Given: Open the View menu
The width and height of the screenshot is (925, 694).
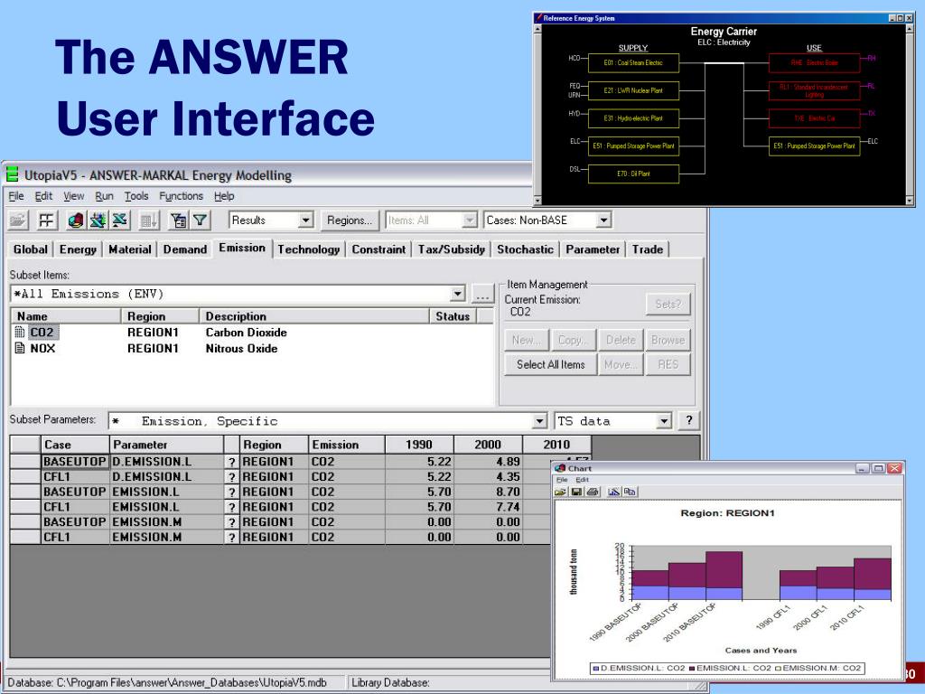Looking at the screenshot, I should [x=74, y=196].
